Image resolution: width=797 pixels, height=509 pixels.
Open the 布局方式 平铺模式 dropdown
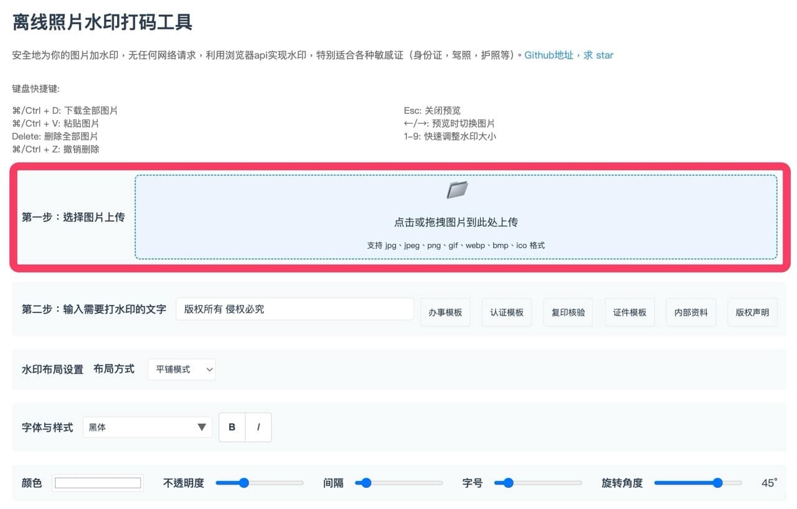(181, 369)
